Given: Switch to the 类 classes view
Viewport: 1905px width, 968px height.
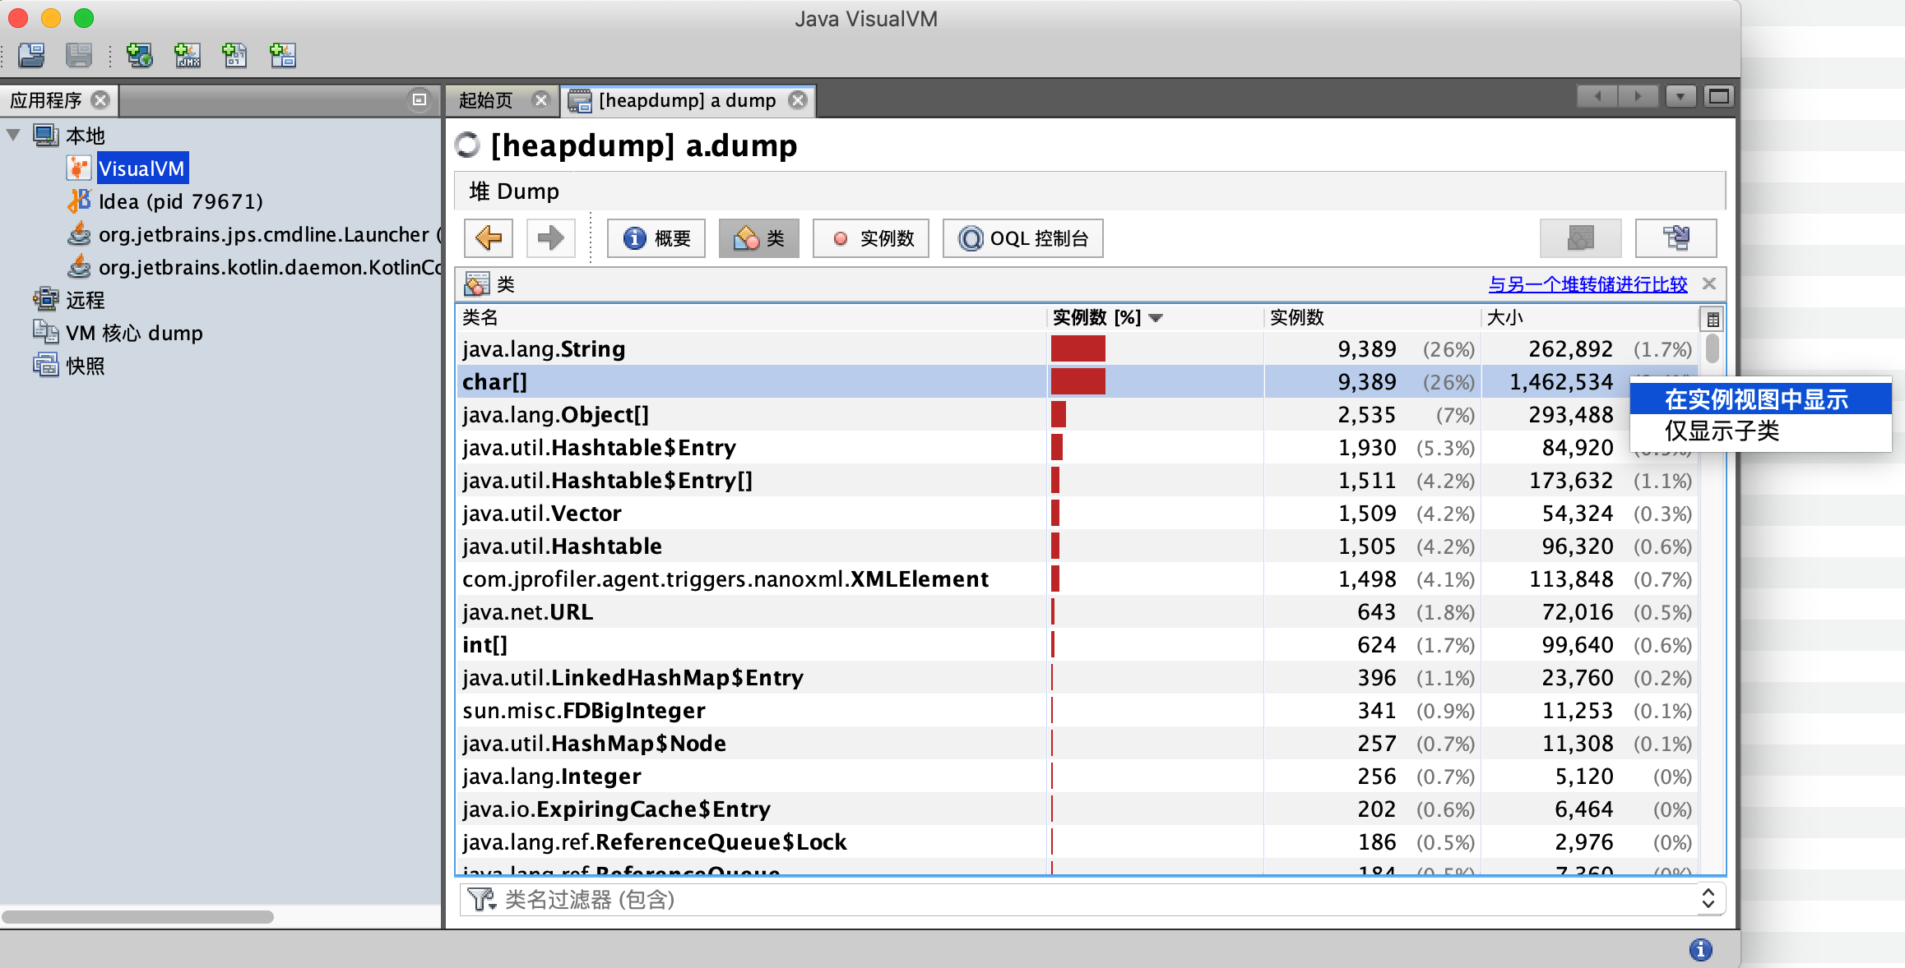Looking at the screenshot, I should [x=759, y=238].
